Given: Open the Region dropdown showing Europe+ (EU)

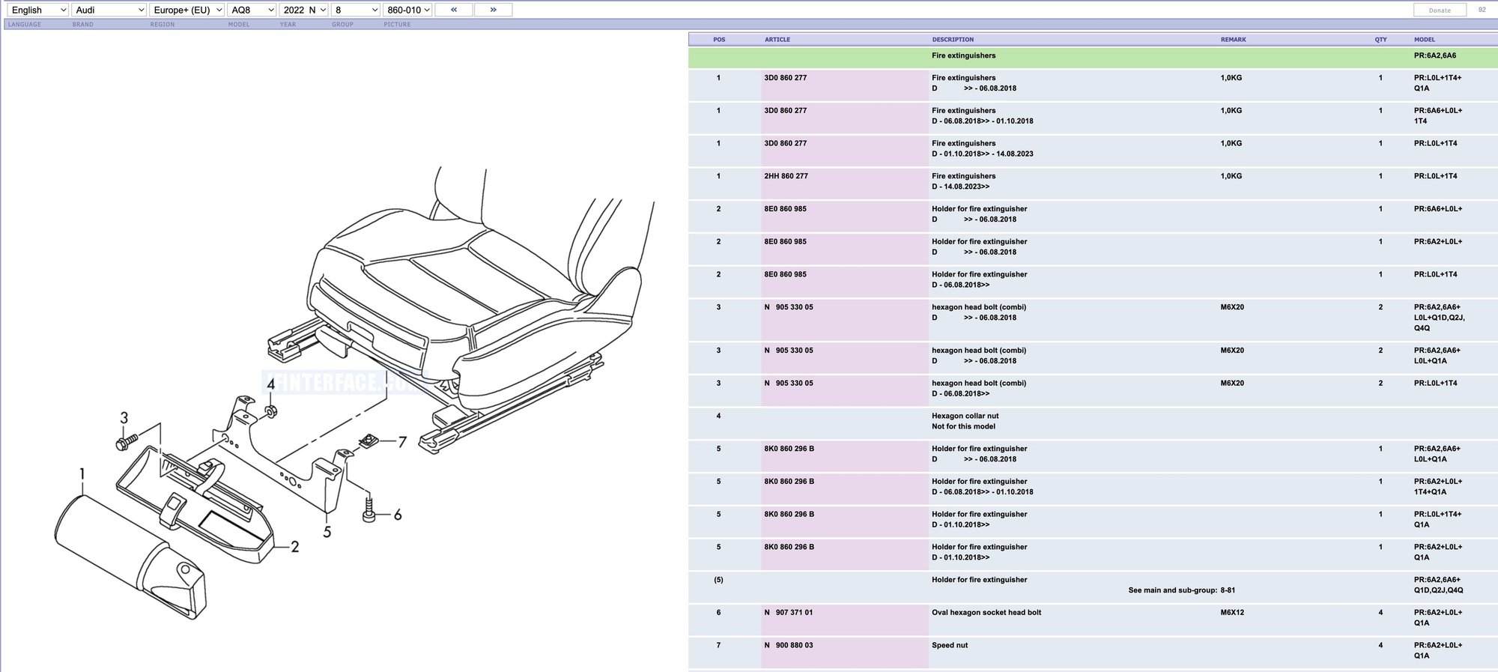Looking at the screenshot, I should point(187,10).
